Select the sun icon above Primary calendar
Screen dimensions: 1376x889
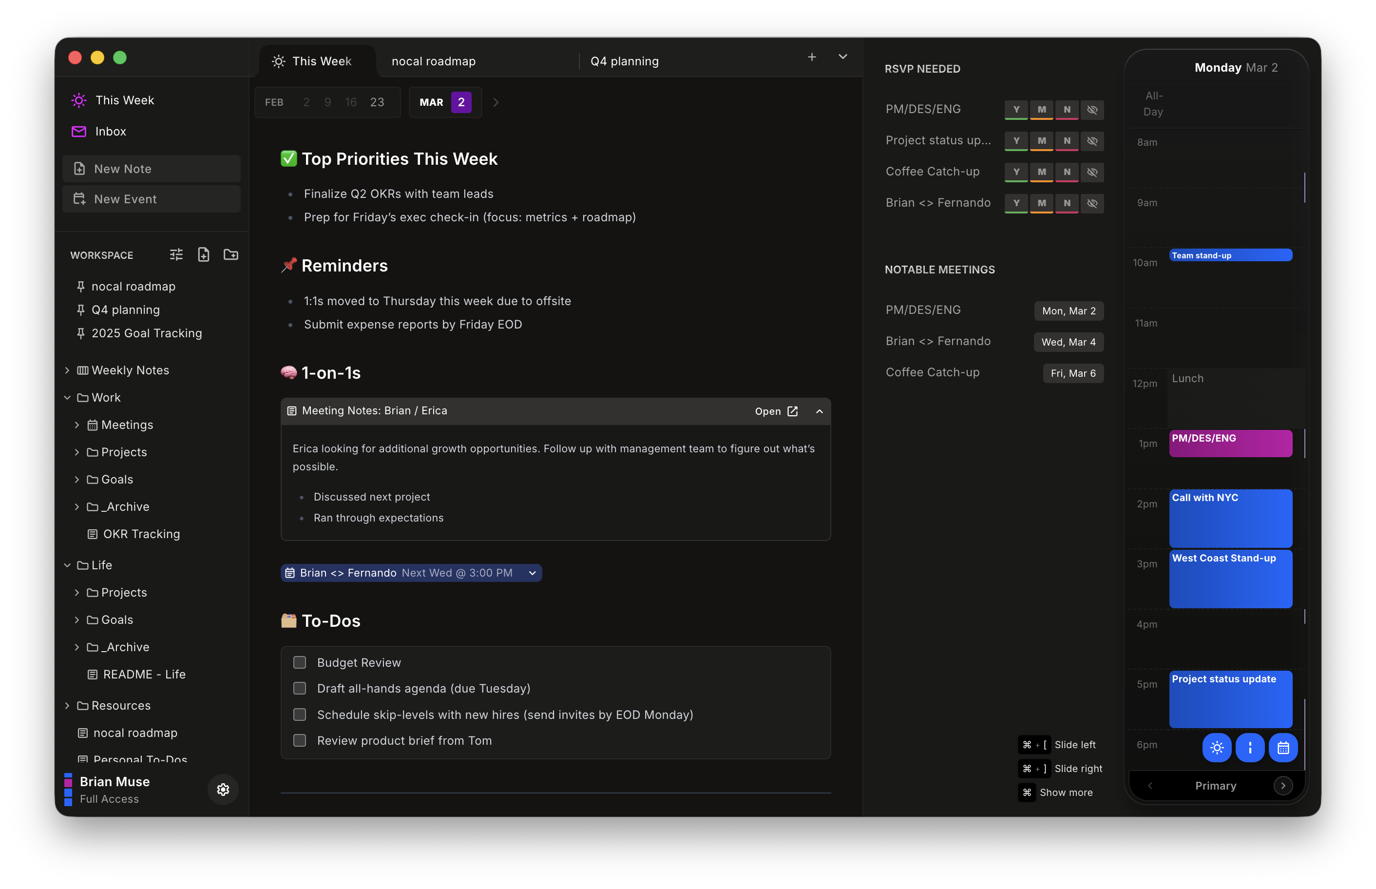pyautogui.click(x=1217, y=748)
